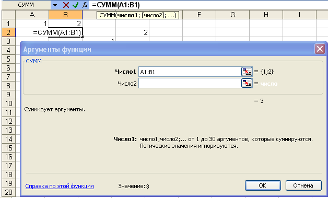Open the Справка по этой функции link
328x198 pixels.
pos(60,186)
